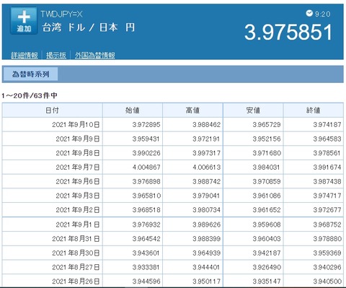Click the closing value 3.968752

tap(327, 224)
